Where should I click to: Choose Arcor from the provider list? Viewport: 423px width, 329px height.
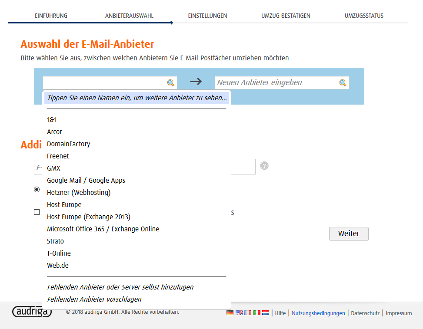tap(137, 132)
